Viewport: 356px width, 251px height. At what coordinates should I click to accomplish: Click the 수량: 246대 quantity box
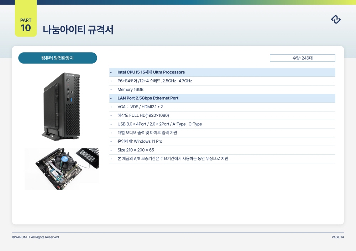tap(302, 58)
